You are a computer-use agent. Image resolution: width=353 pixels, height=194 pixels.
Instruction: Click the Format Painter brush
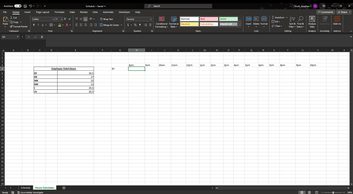[x=11, y=27]
